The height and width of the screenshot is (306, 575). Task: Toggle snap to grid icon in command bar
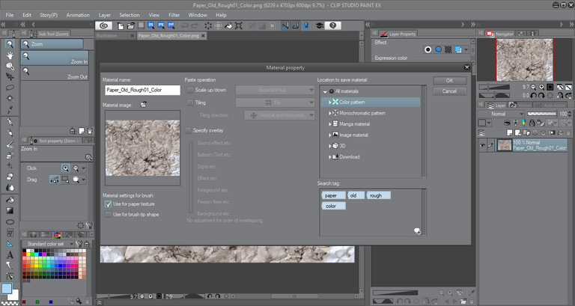[x=305, y=25]
